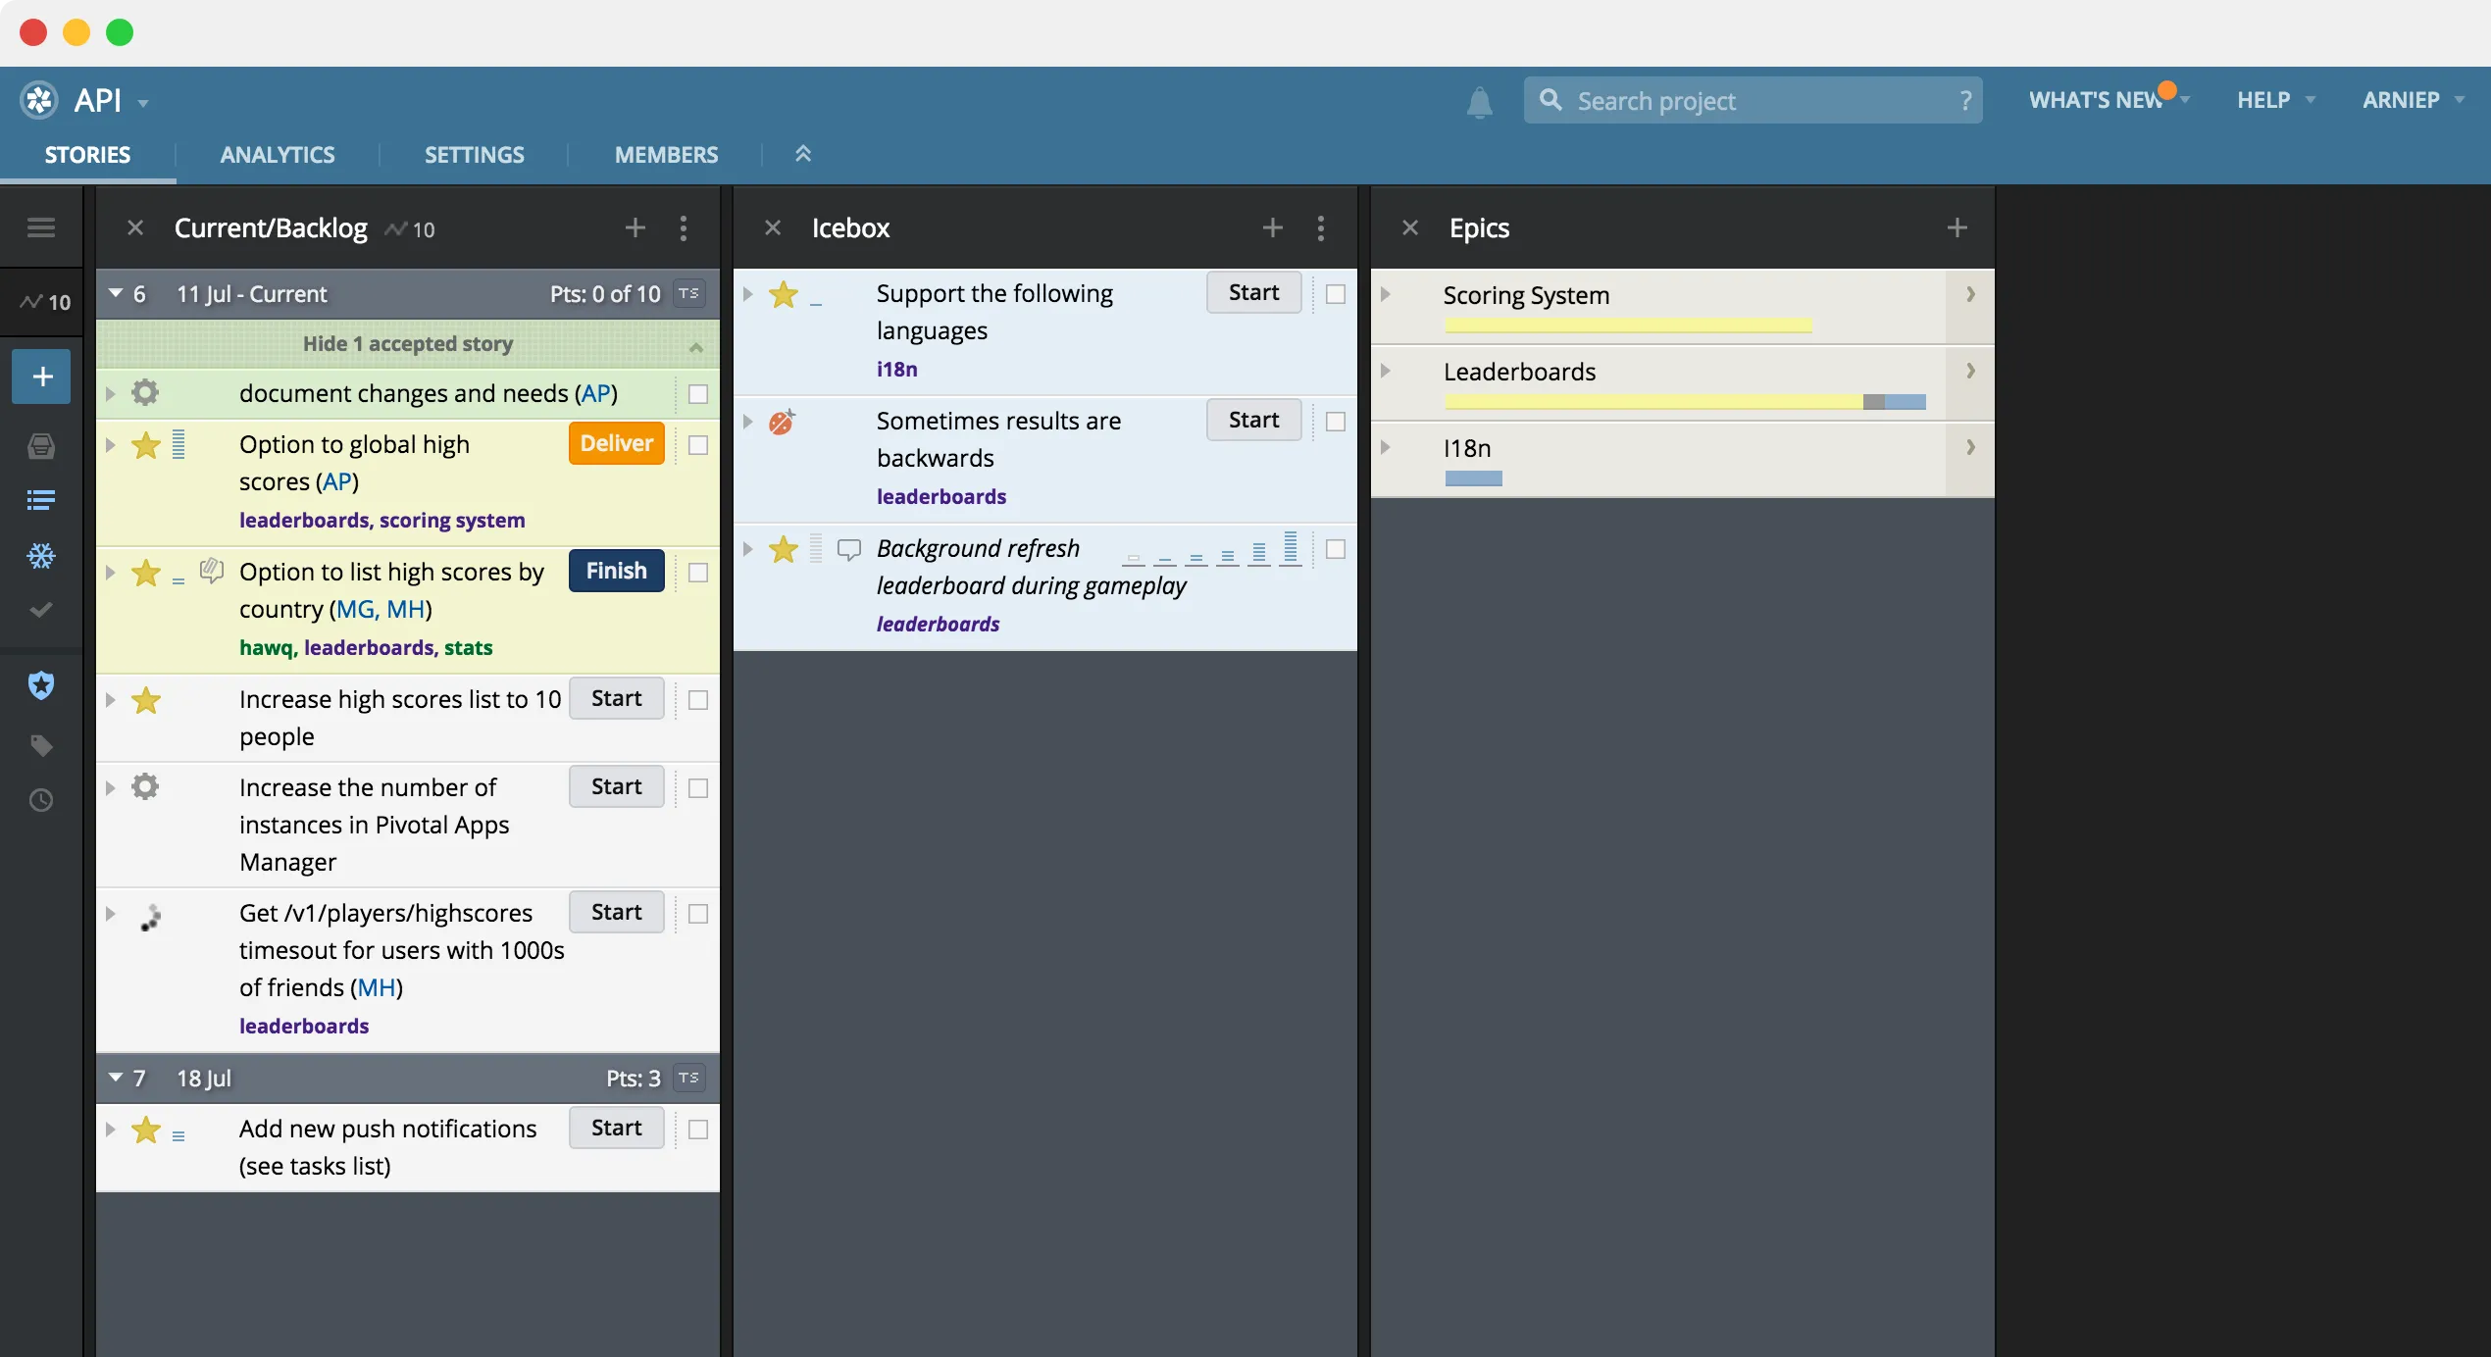Open the Icebox panel via snowflake icon
The height and width of the screenshot is (1357, 2491).
point(40,555)
